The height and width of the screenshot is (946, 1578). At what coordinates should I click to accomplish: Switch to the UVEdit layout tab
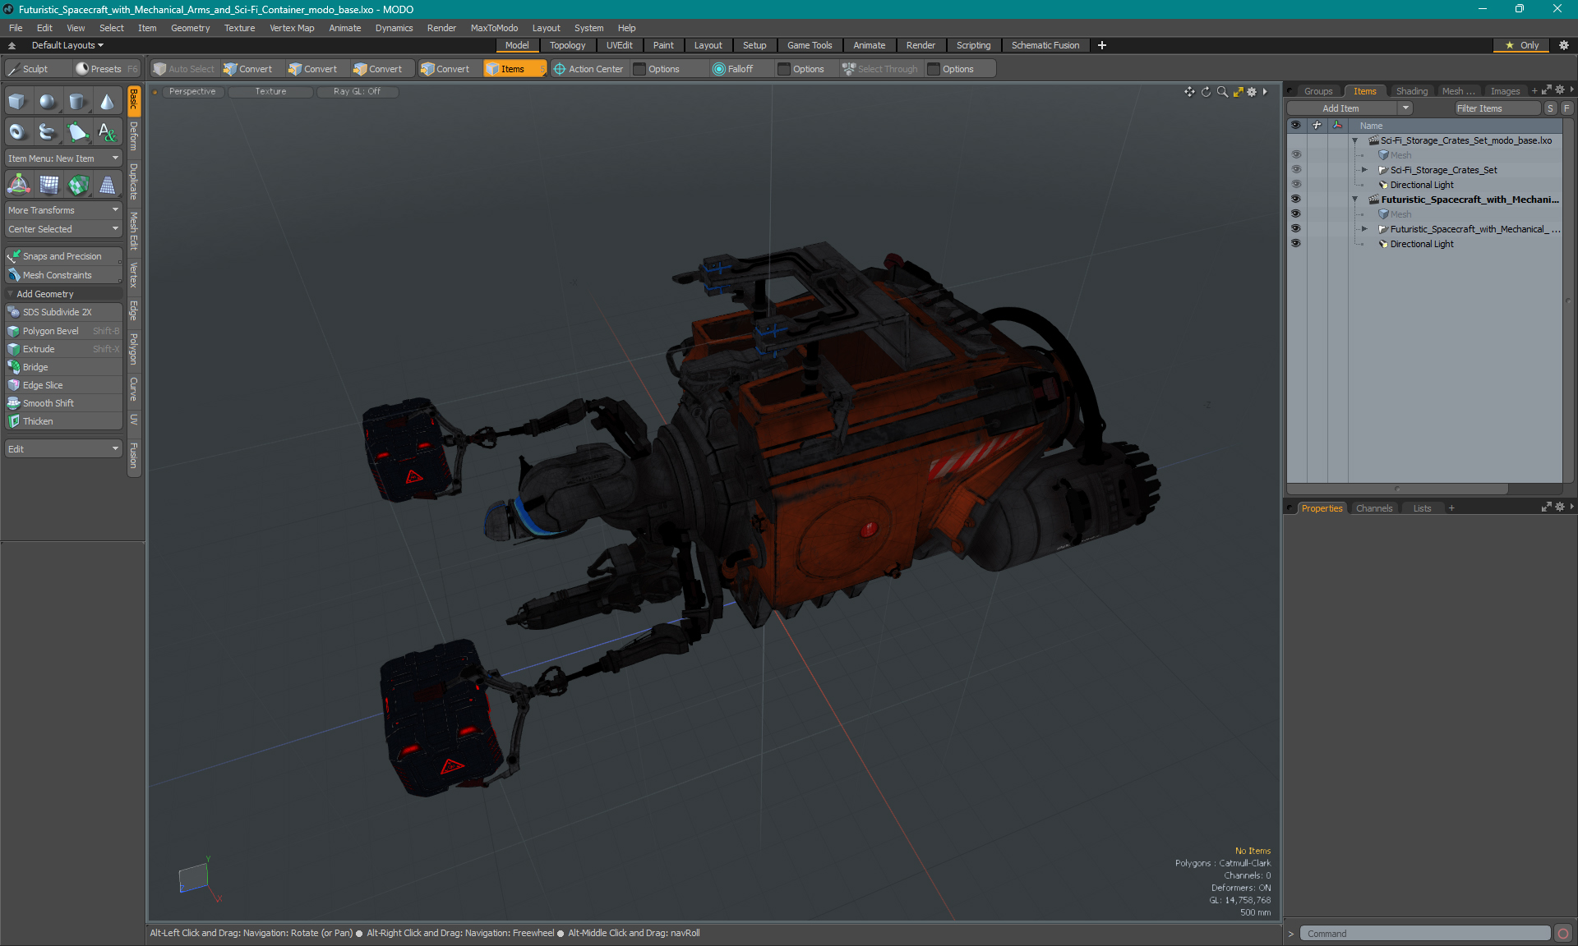pos(620,45)
